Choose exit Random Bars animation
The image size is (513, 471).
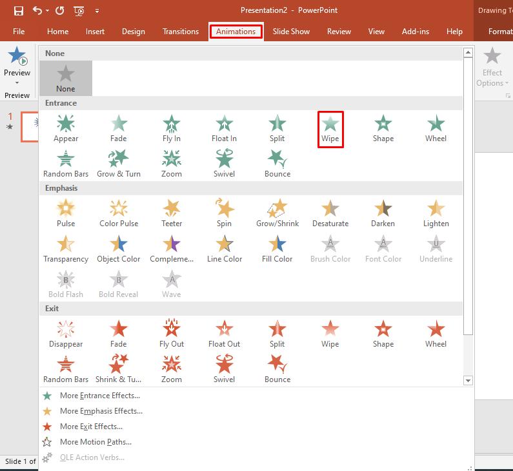click(x=66, y=369)
